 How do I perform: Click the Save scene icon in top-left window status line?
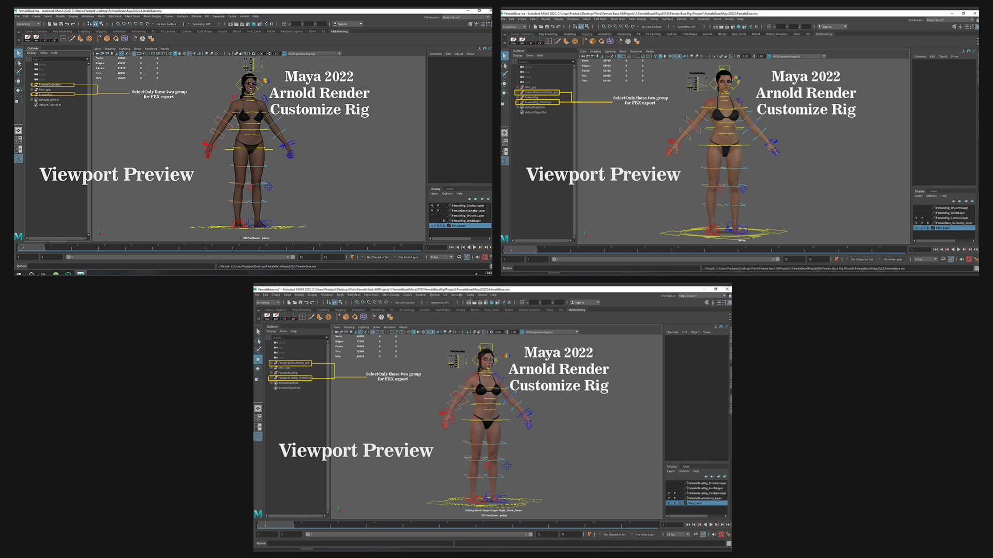pos(61,24)
